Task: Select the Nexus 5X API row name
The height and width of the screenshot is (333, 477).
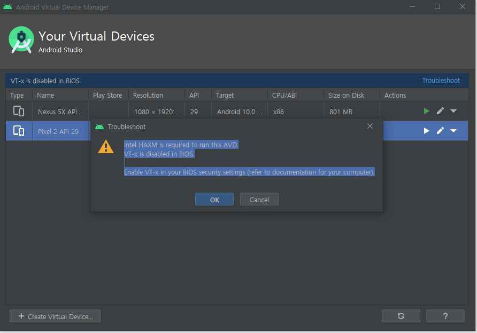Action: [60, 112]
